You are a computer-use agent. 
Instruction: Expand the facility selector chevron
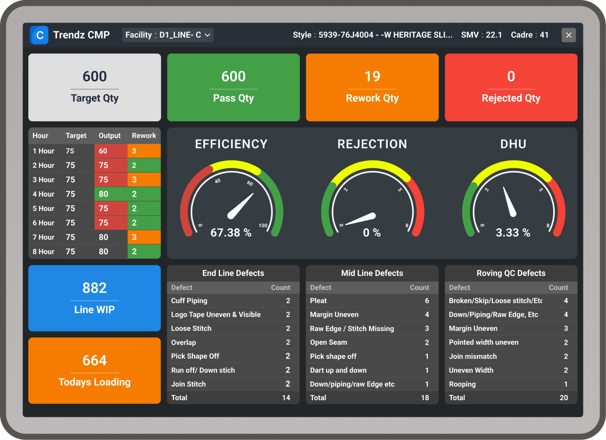[208, 35]
